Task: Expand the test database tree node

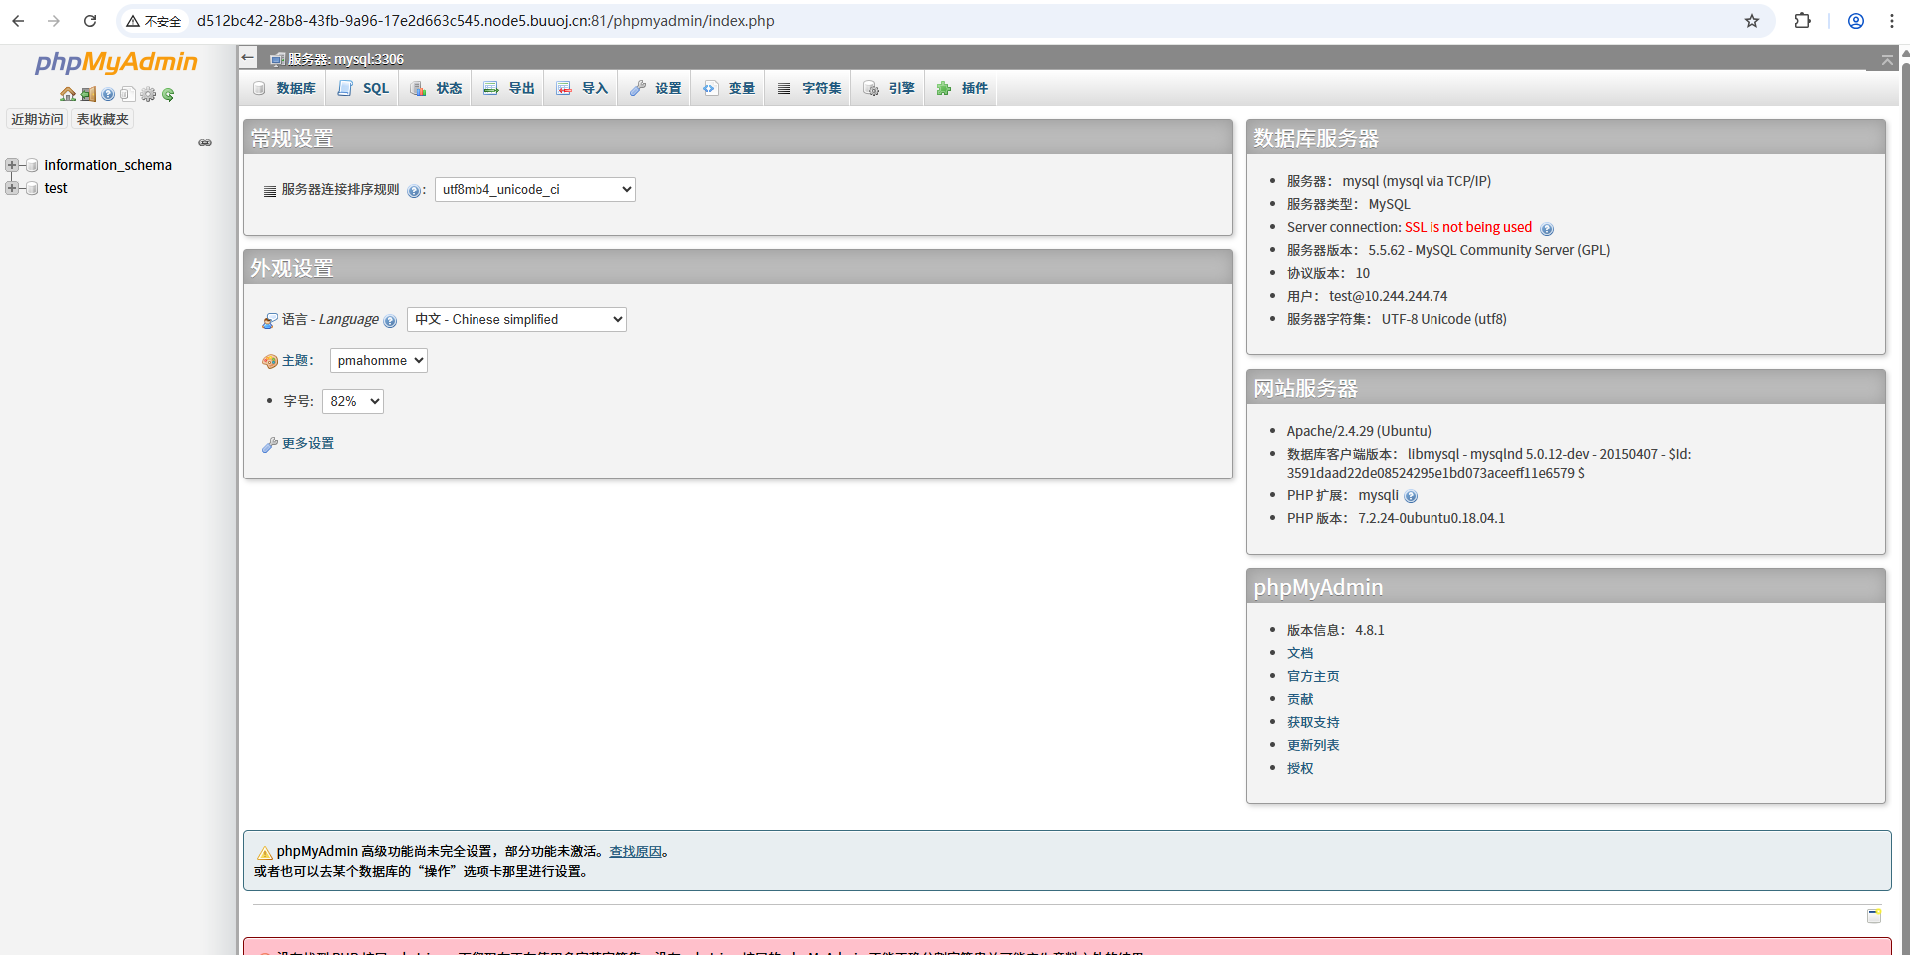Action: 12,188
